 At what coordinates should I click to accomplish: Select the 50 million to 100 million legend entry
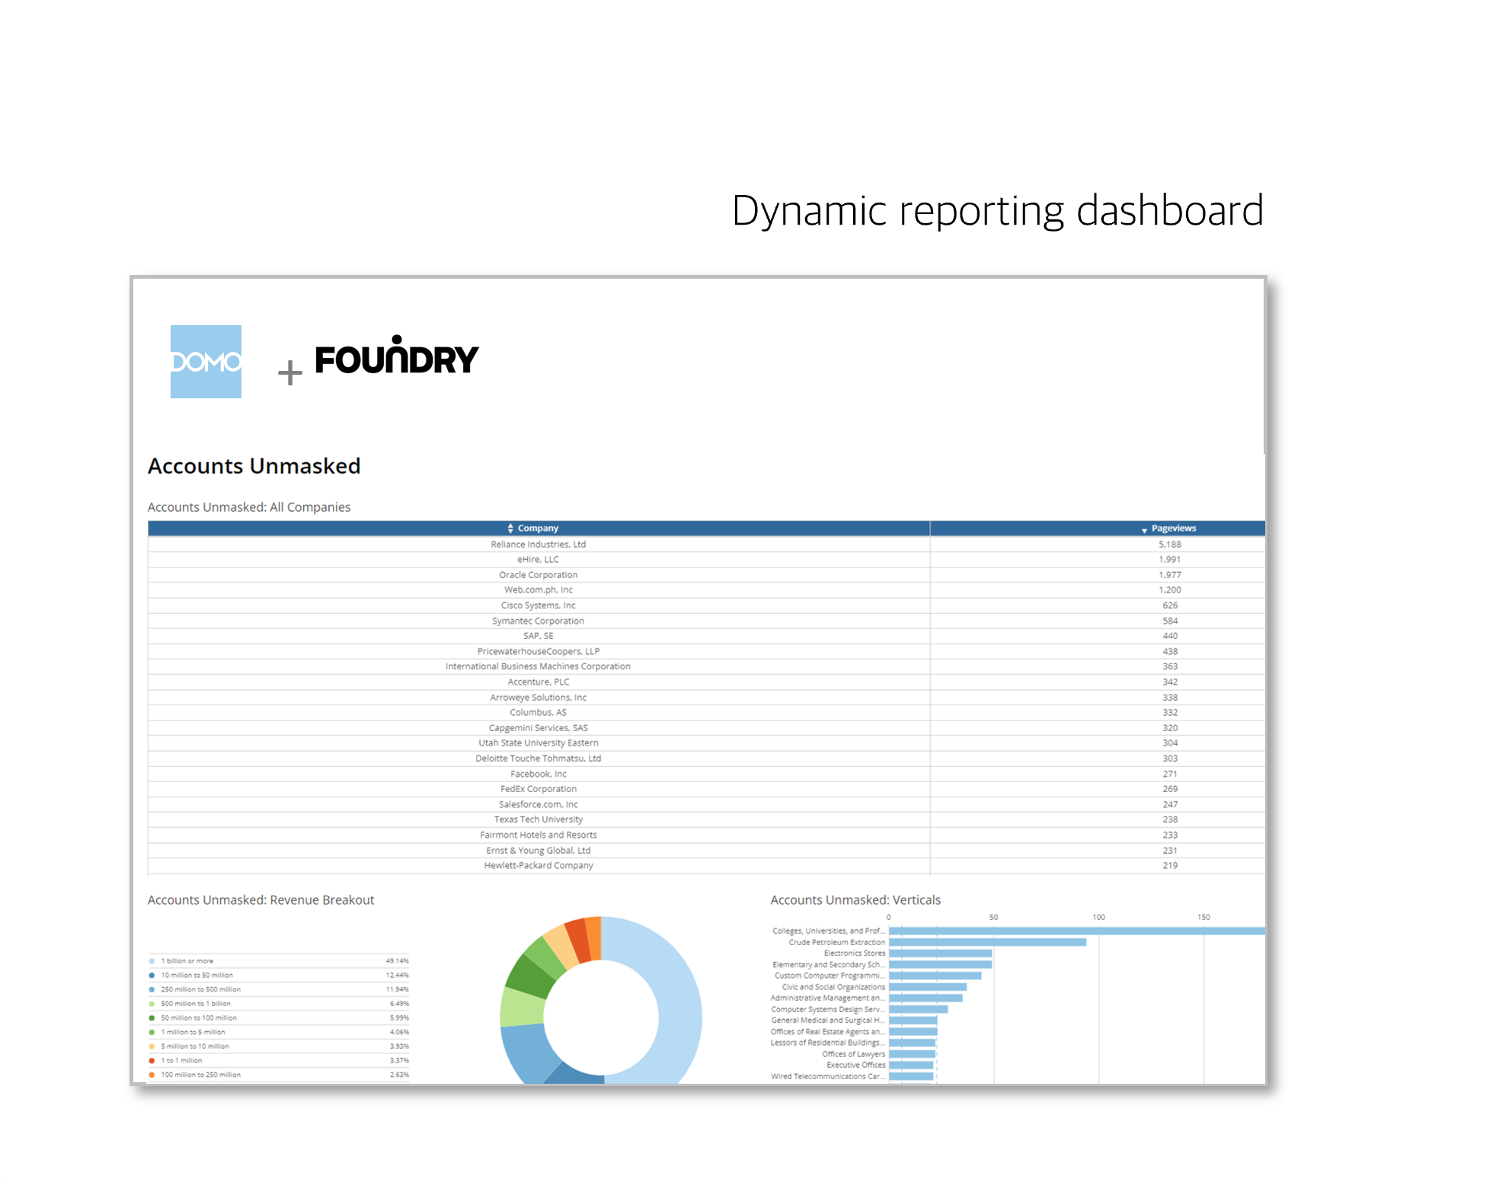coord(279,1018)
